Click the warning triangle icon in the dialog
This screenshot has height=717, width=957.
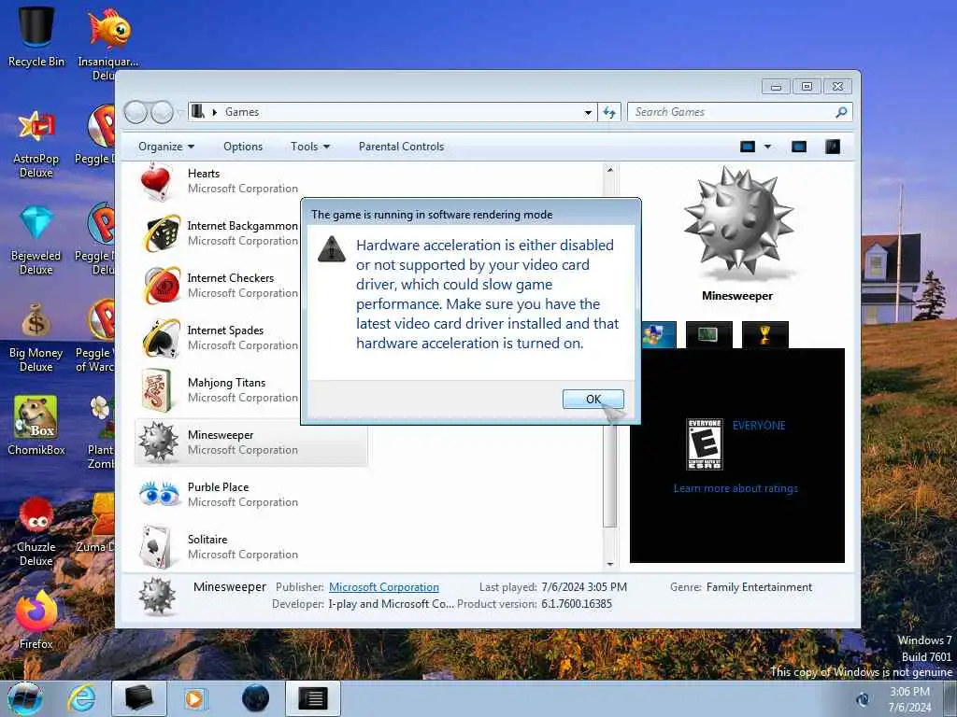332,248
